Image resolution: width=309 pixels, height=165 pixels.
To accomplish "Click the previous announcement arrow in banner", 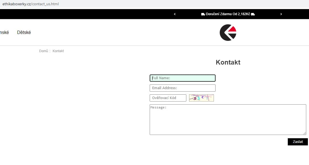I will [x=175, y=14].
